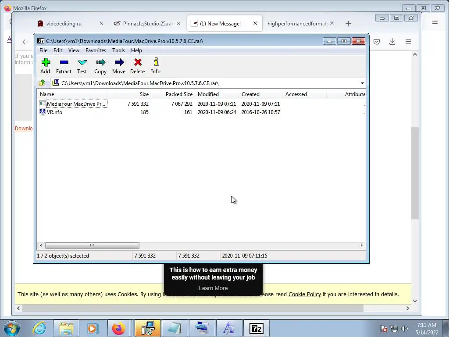Screen dimensions: 449x337
Task: Open the Edit menu
Action: pyautogui.click(x=58, y=50)
